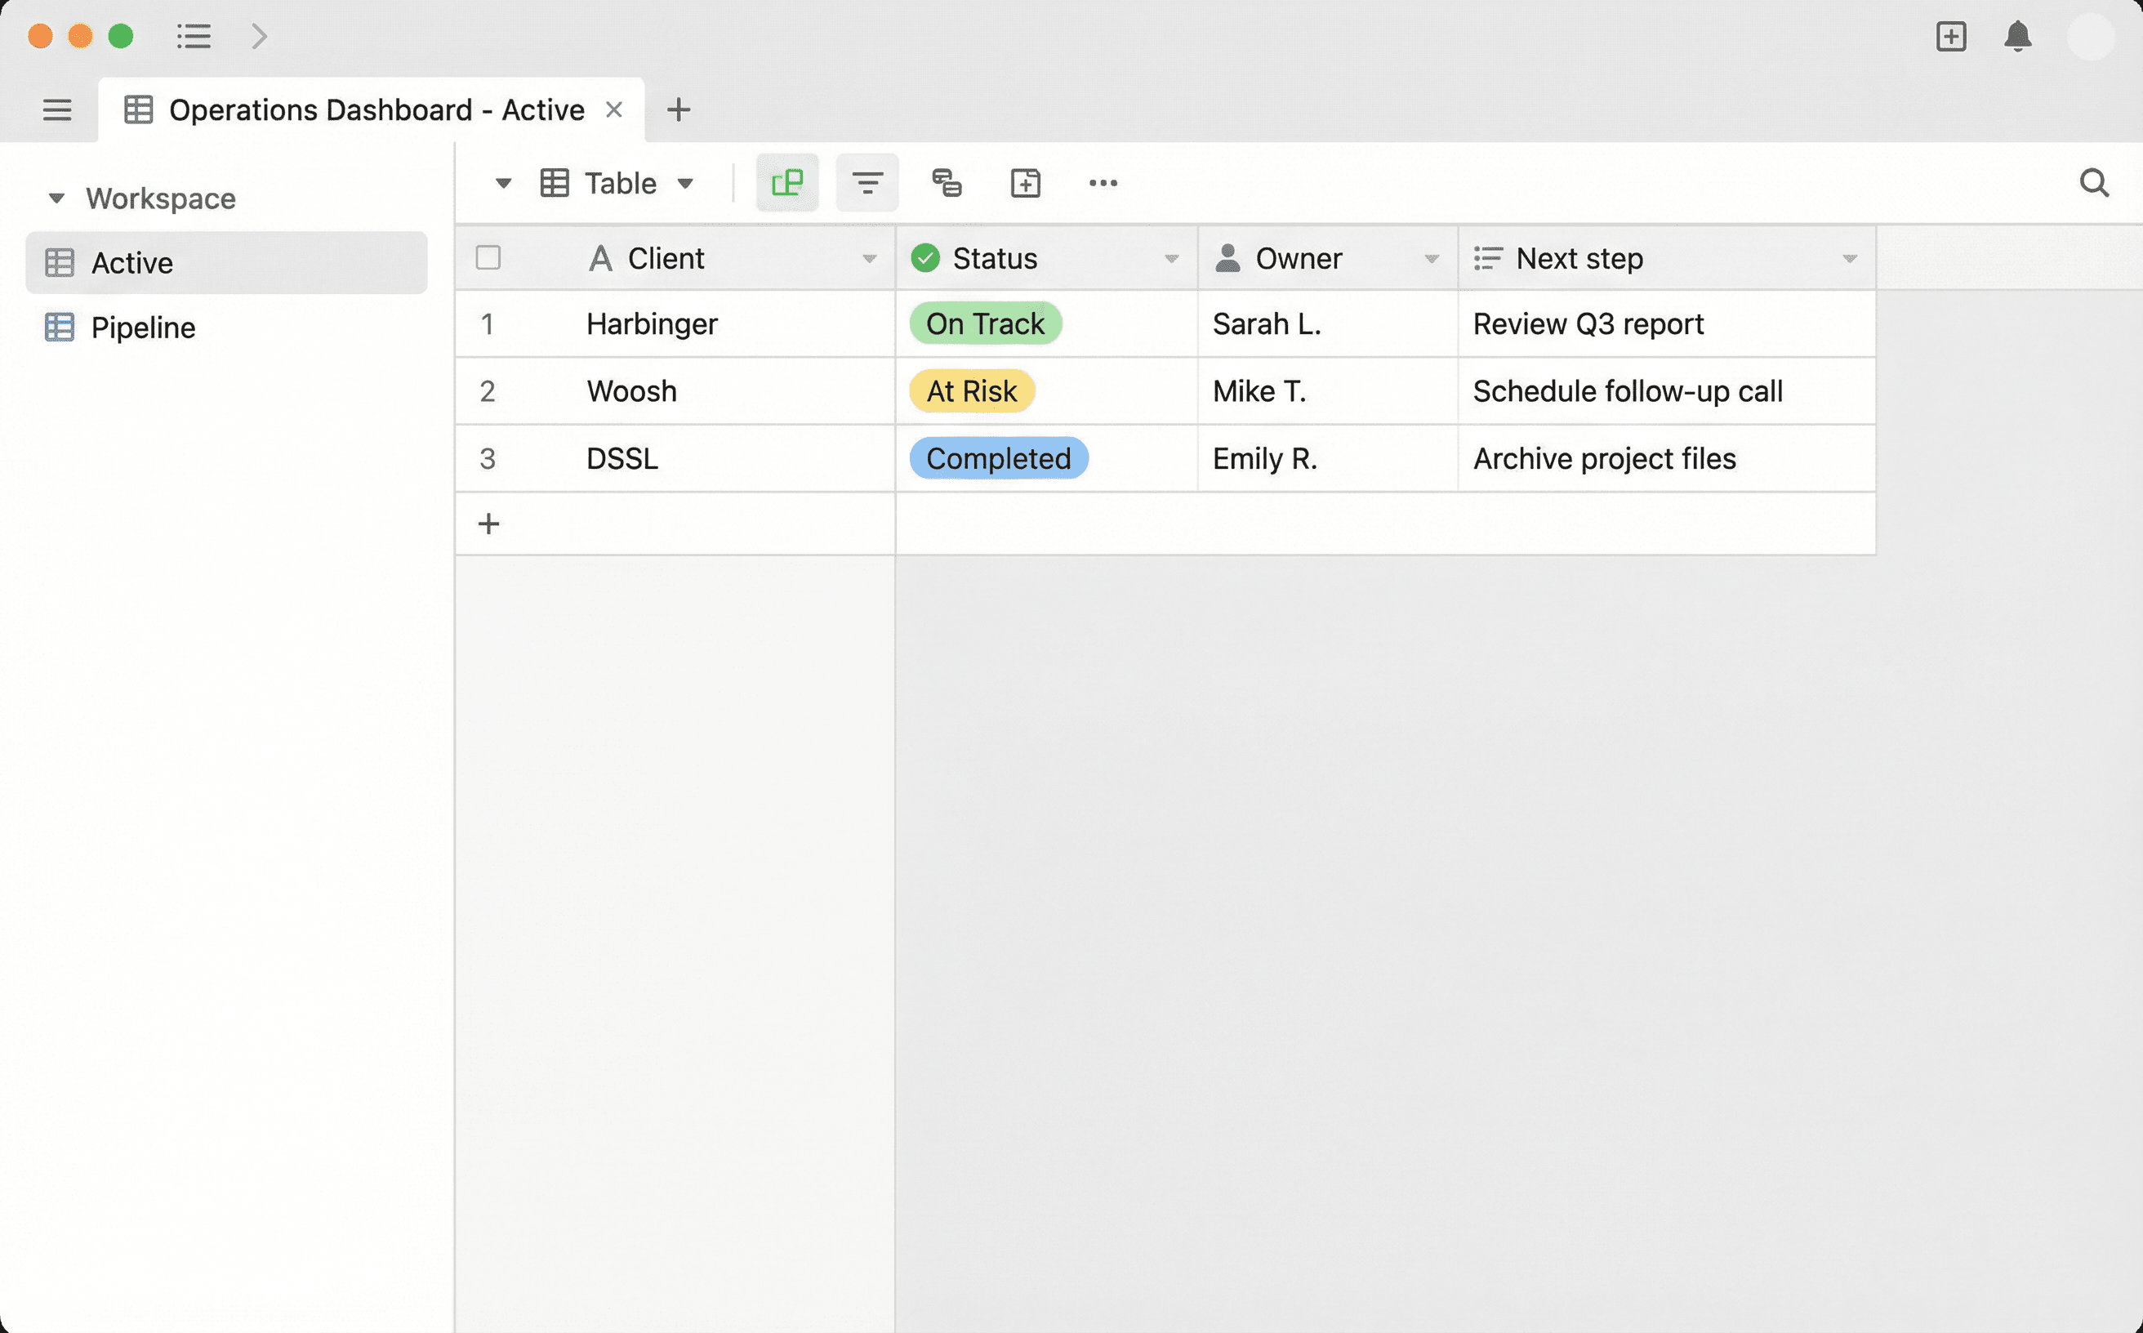Viewport: 2143px width, 1333px height.
Task: Open the sidebar list icon near traffic lights
Action: click(x=194, y=36)
